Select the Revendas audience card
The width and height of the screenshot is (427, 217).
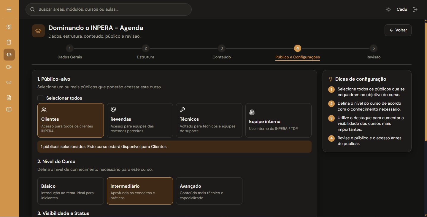(x=140, y=120)
